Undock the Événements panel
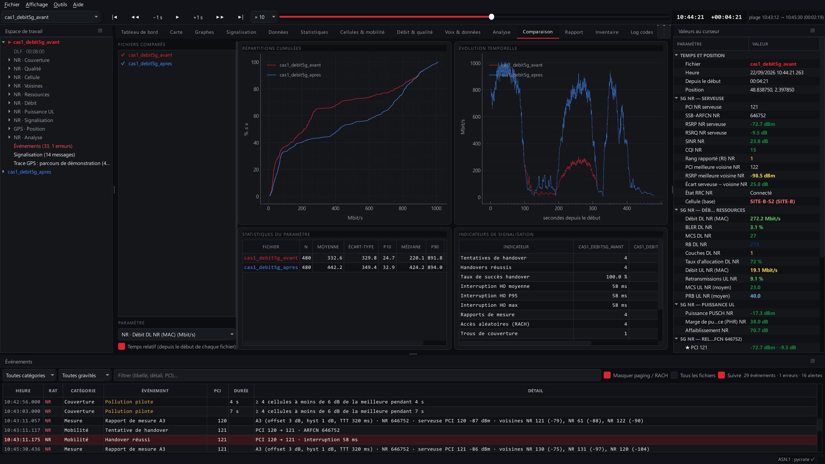825x464 pixels. tap(812, 361)
